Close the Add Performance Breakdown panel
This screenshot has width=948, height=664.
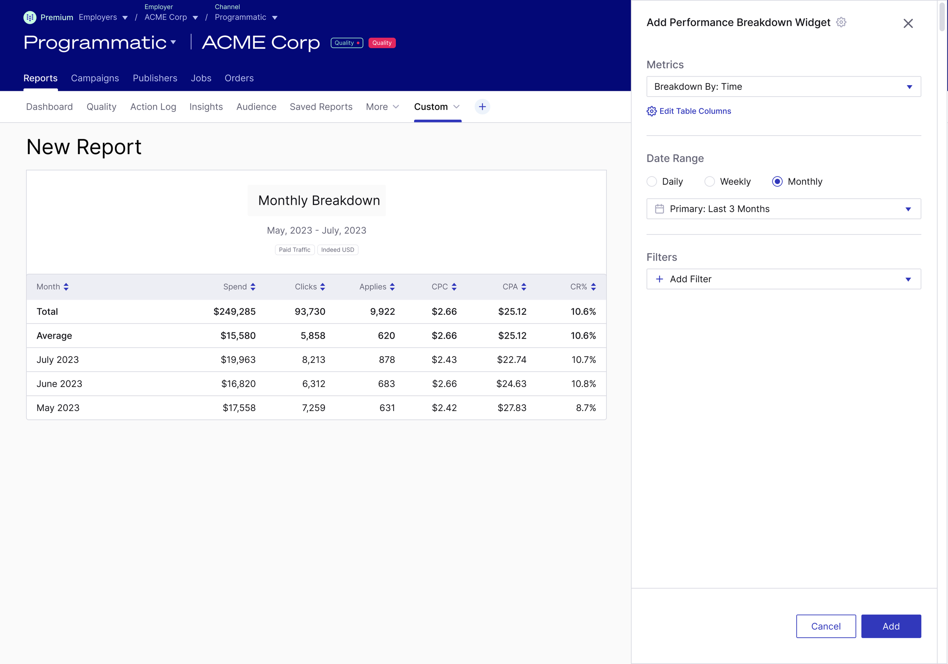coord(907,23)
